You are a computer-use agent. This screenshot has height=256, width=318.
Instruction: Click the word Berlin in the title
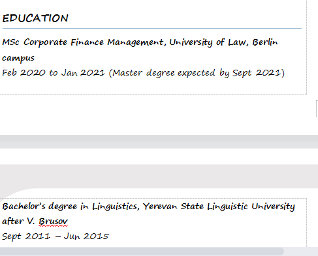(x=265, y=42)
